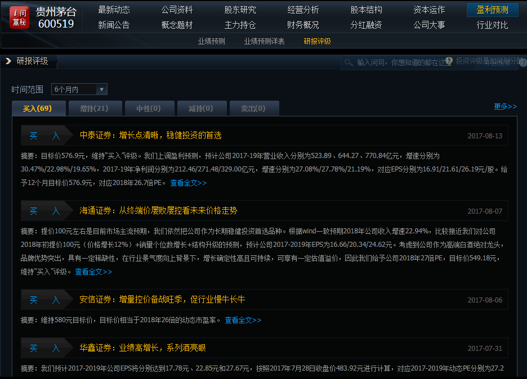Open 行业对比 navigation item
The image size is (527, 379).
point(492,25)
